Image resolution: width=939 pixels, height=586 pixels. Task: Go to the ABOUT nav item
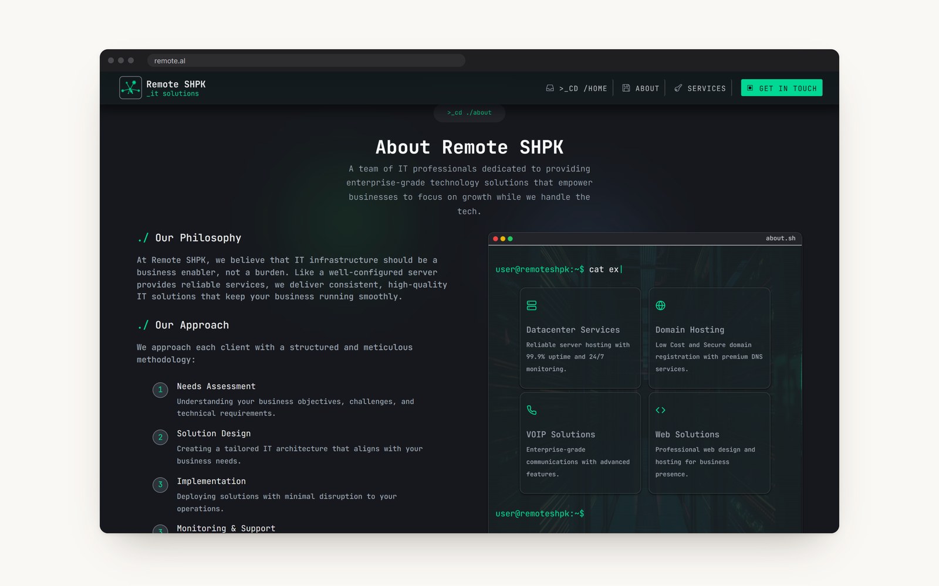(641, 88)
